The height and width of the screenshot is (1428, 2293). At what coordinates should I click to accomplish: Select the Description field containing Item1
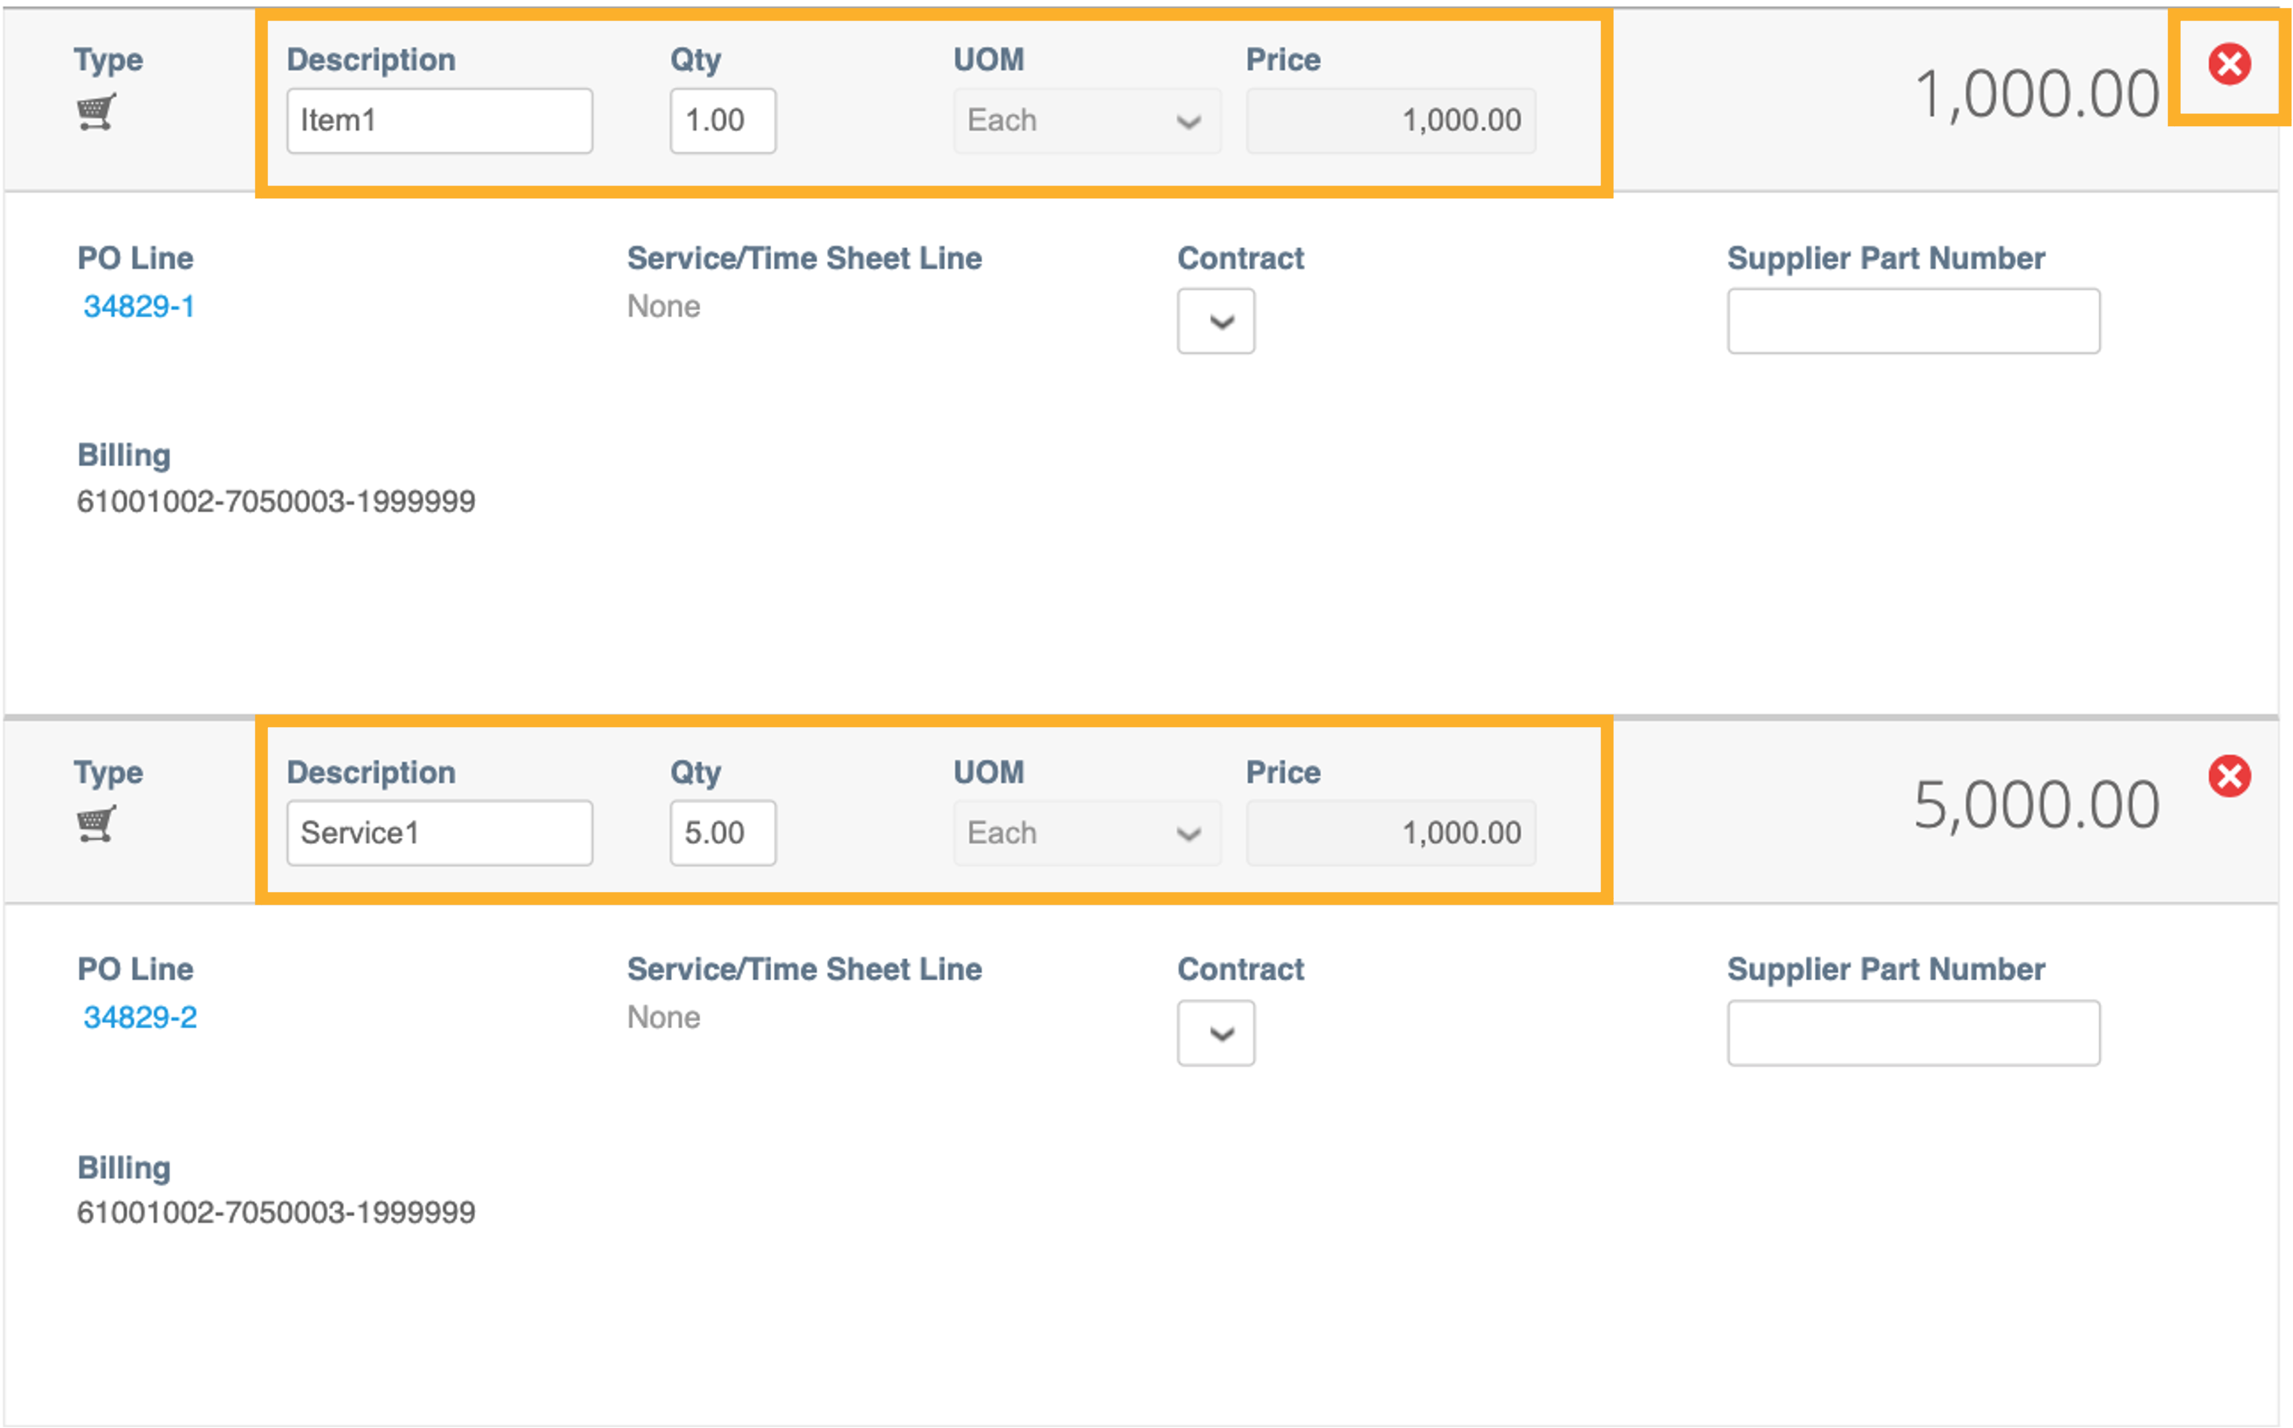[439, 120]
